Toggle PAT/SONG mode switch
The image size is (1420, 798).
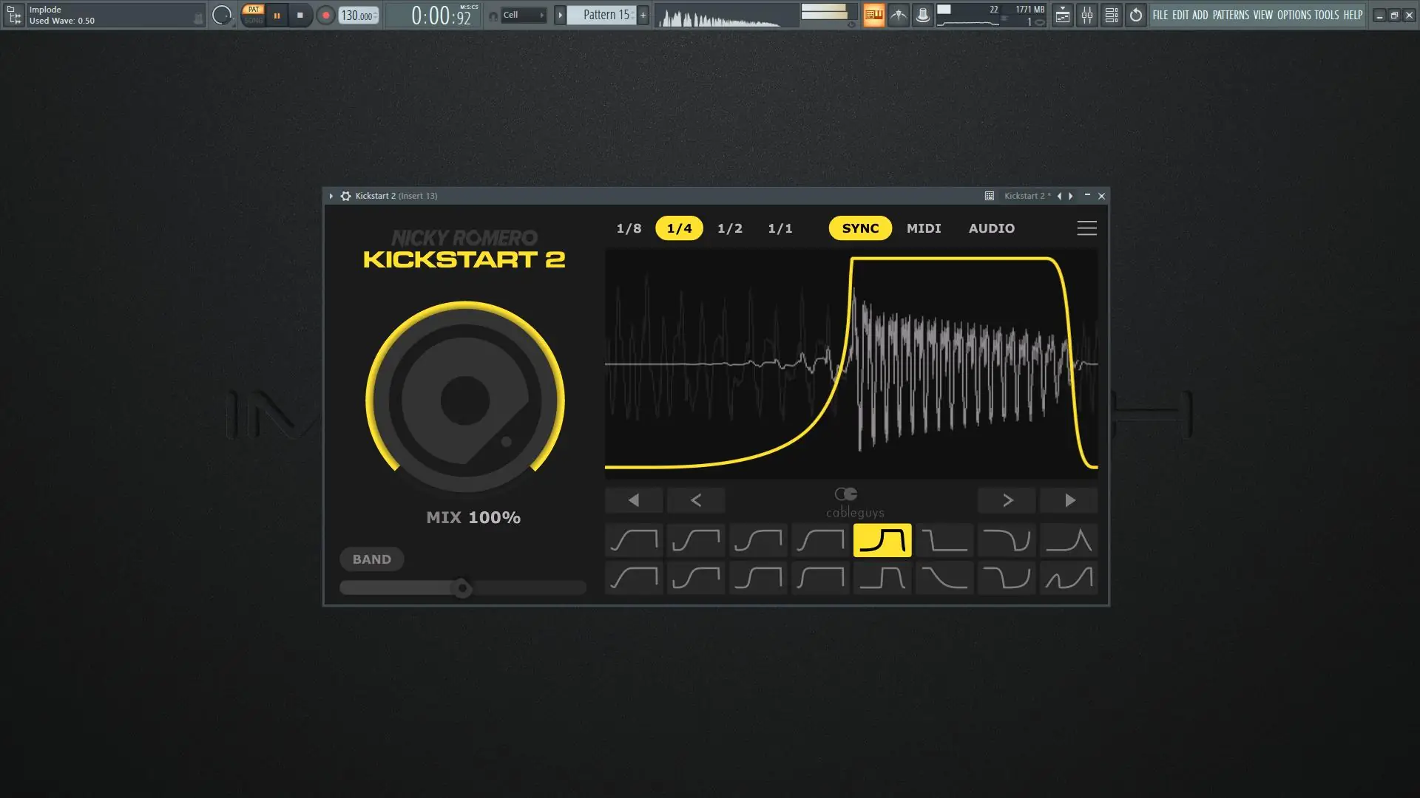(x=254, y=15)
